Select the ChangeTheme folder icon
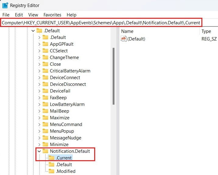Image resolution: width=218 pixels, height=175 pixels. pyautogui.click(x=45, y=58)
